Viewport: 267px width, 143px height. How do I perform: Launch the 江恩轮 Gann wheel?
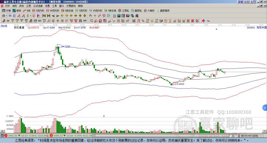pos(124,10)
